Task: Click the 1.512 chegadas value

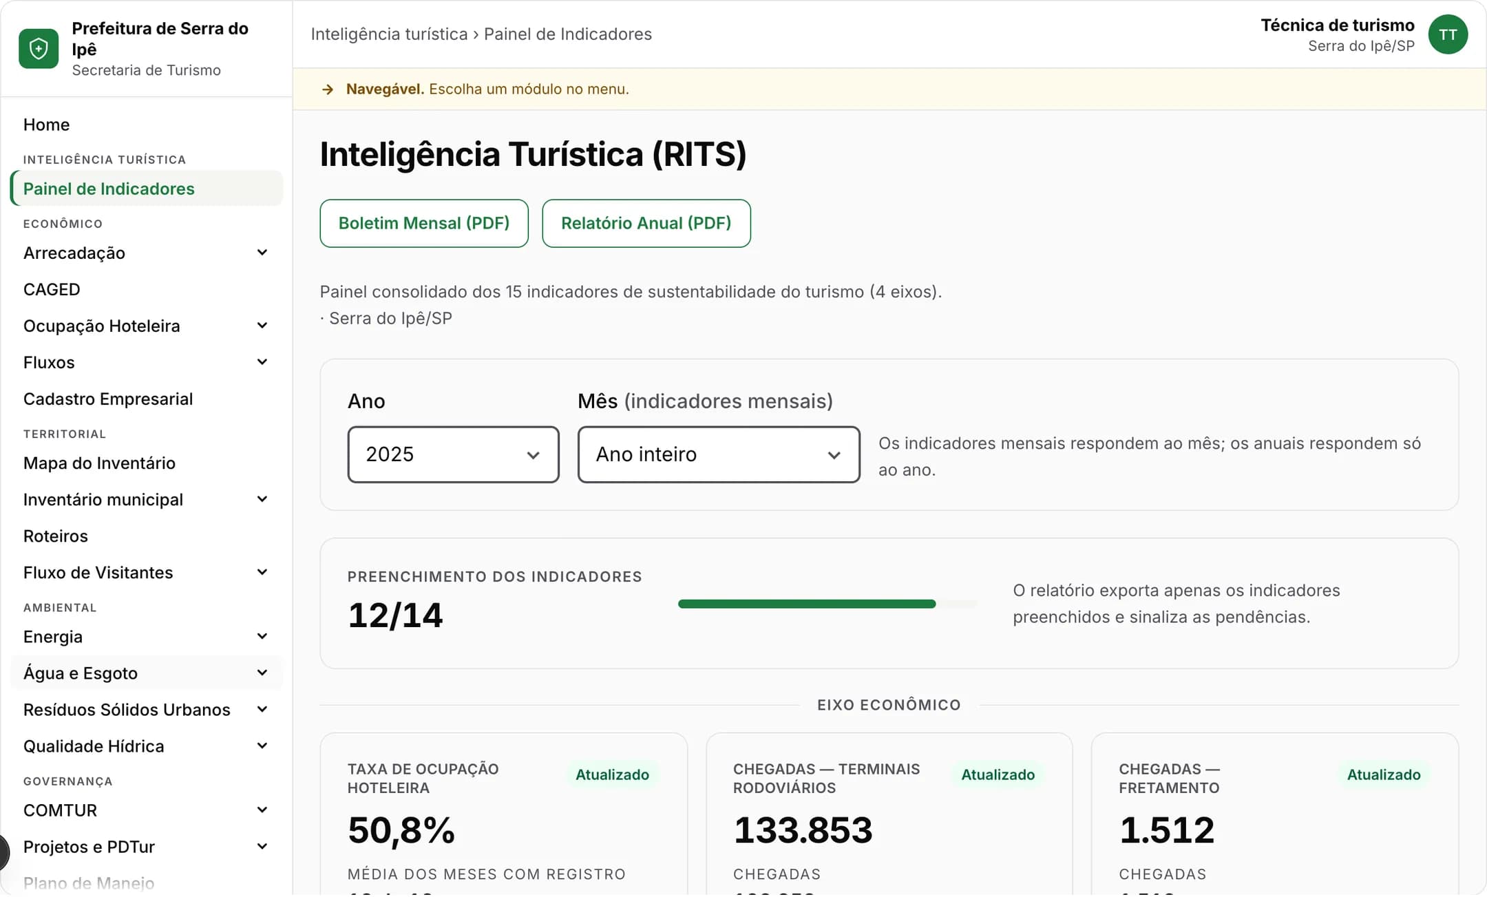Action: pos(1167,830)
